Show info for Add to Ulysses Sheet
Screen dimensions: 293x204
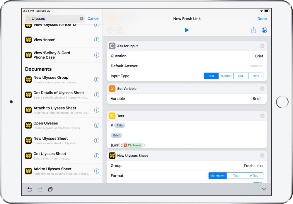[97, 171]
